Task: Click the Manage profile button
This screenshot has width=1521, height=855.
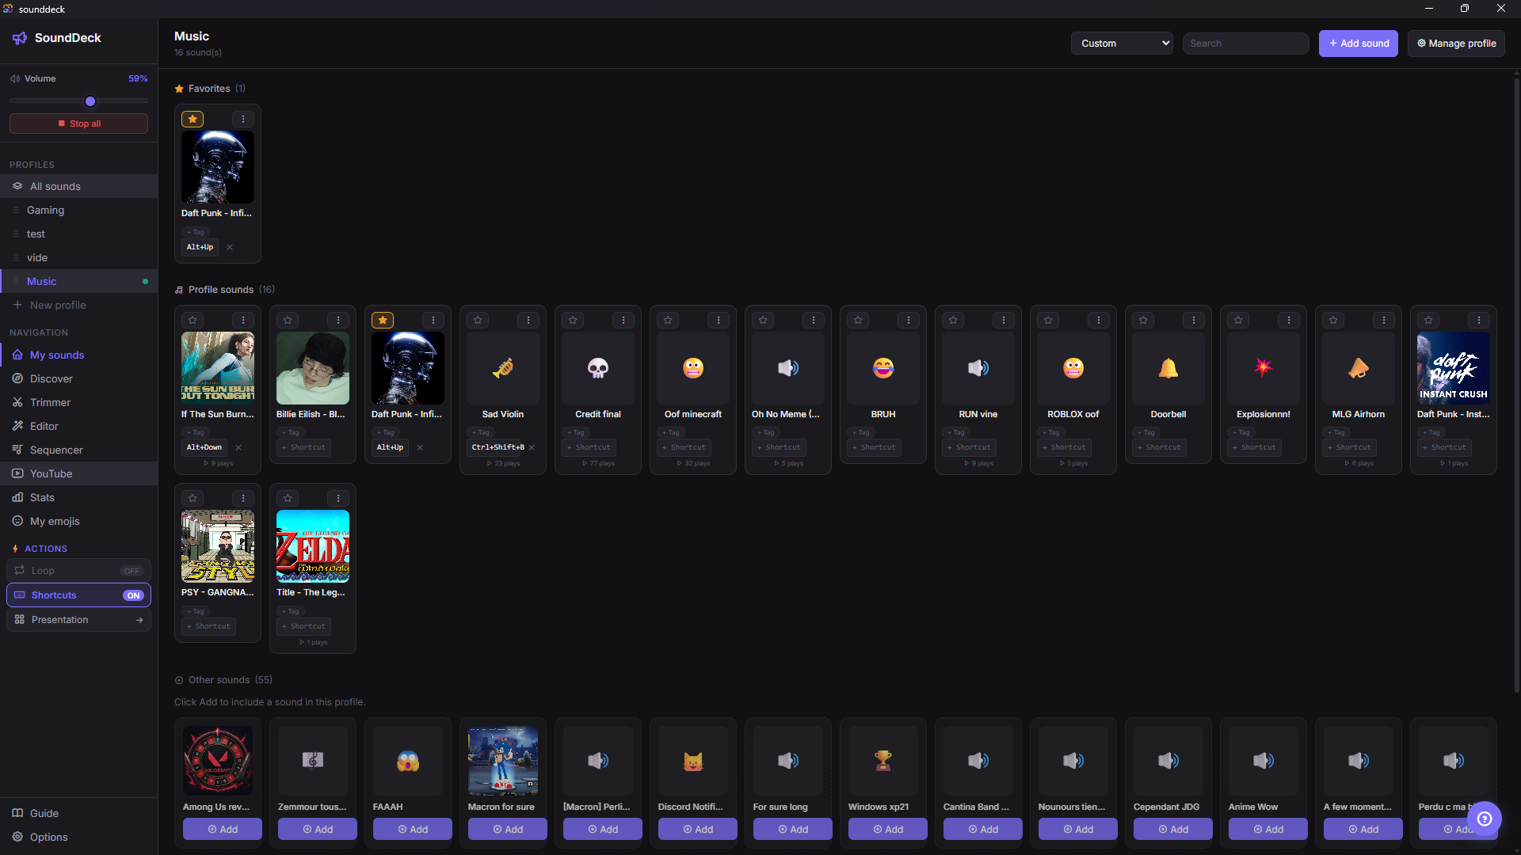Action: coord(1456,44)
